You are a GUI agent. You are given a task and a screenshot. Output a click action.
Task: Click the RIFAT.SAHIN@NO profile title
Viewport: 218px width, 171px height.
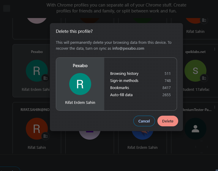(x=35, y=110)
